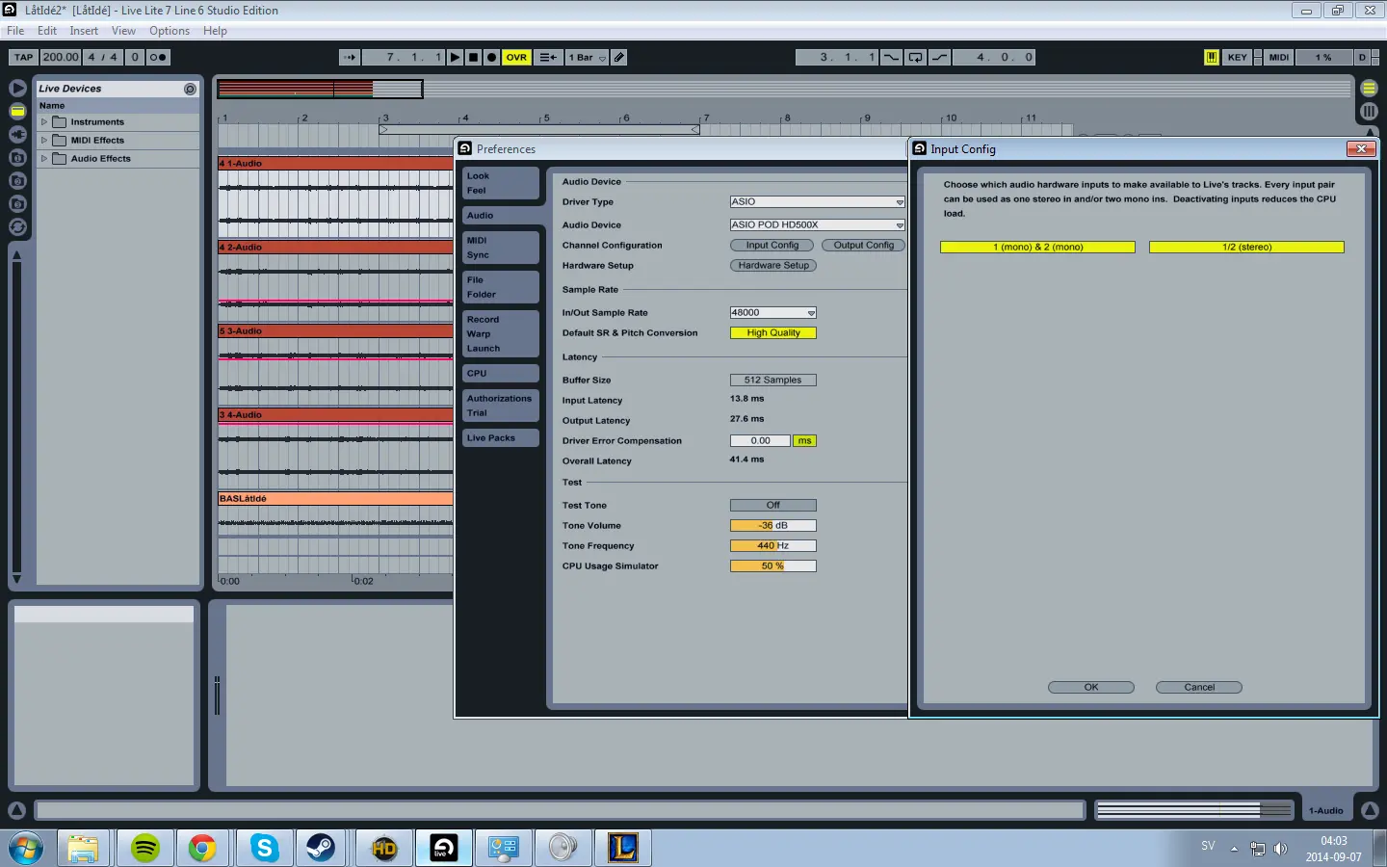Image resolution: width=1387 pixels, height=867 pixels.
Task: Open the Plug-In Device Browser
Action: [x=17, y=134]
